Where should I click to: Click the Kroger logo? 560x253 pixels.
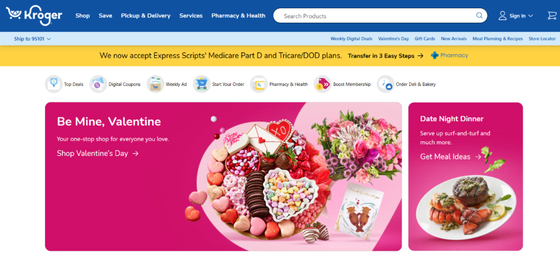point(34,16)
